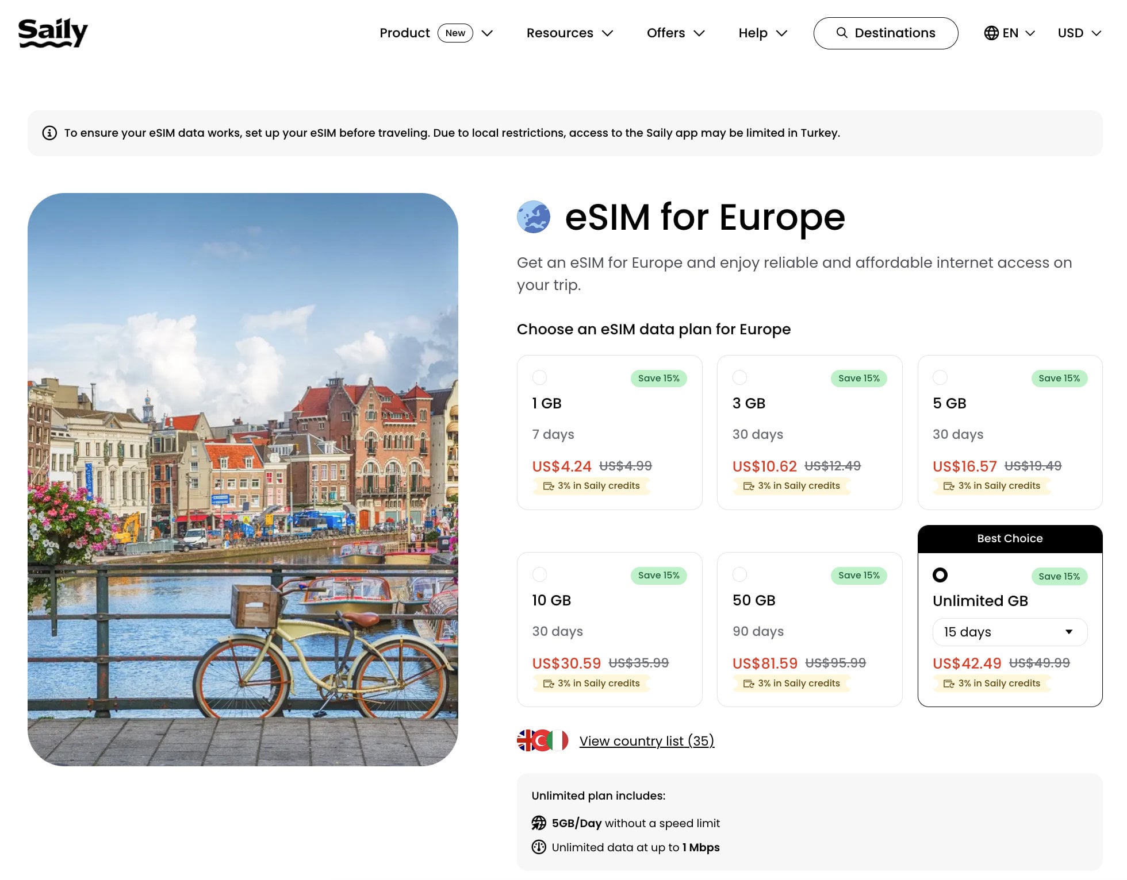The width and height of the screenshot is (1127, 880).
Task: Click the credits wallet icon on 1 GB plan
Action: (549, 486)
